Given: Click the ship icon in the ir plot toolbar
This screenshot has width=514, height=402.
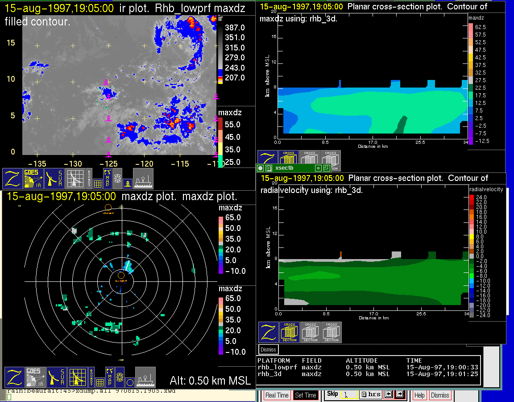Looking at the screenshot, I should pyautogui.click(x=143, y=178).
